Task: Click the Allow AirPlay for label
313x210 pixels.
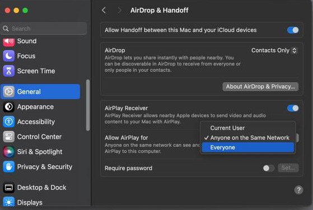Action: [x=127, y=138]
